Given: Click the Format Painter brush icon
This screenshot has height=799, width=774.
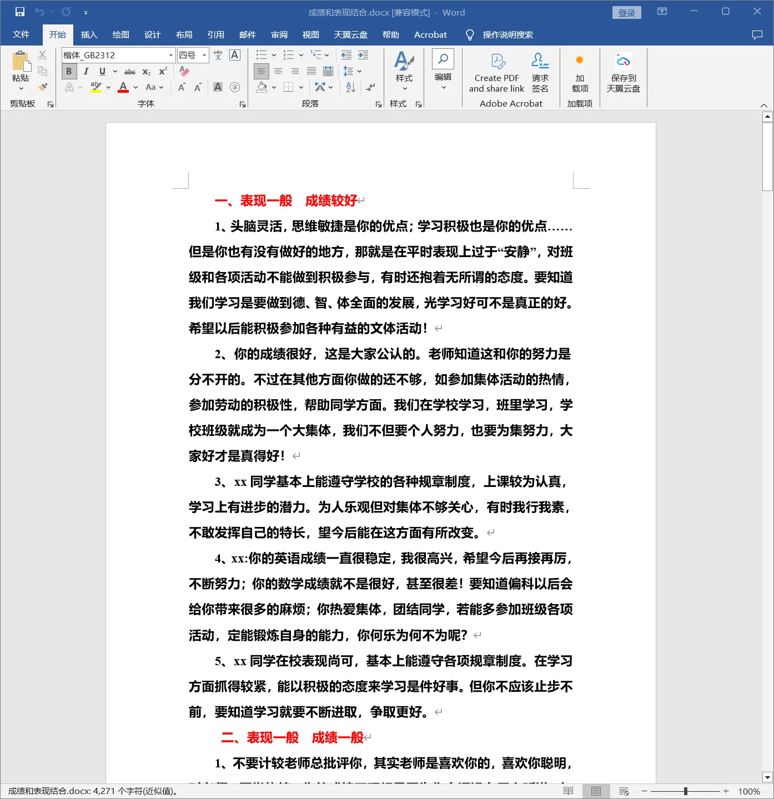Looking at the screenshot, I should coord(43,87).
